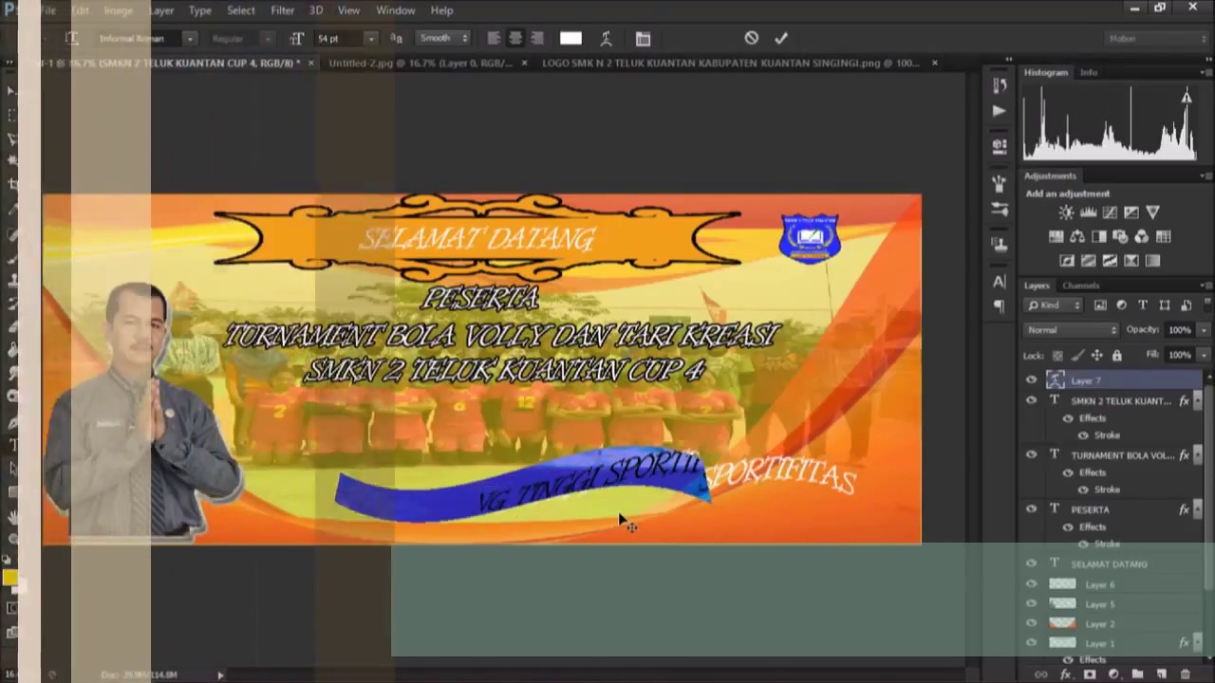
Task: Open the History panel icon
Action: coord(999,85)
